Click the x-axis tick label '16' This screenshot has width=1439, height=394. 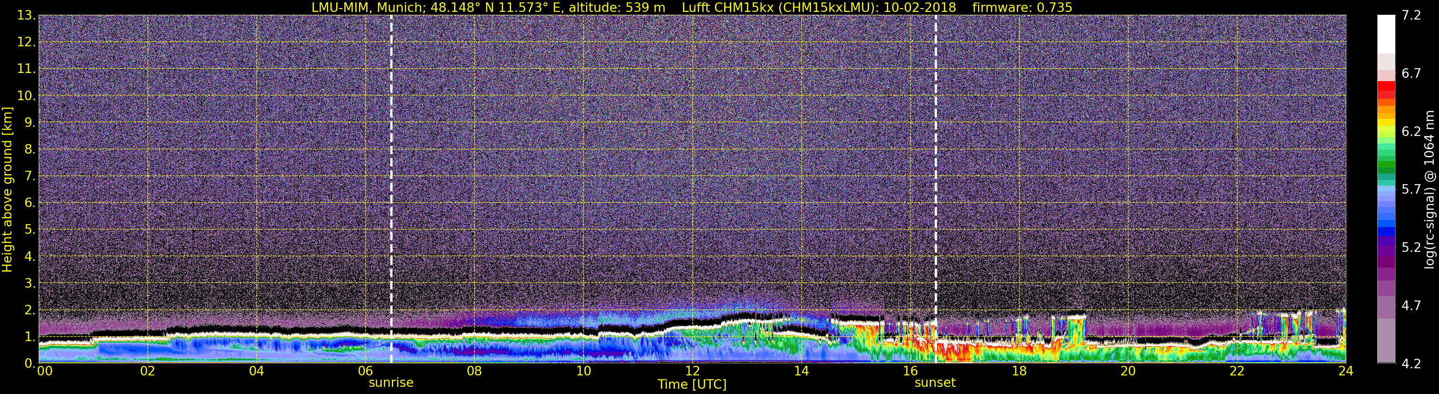[910, 371]
